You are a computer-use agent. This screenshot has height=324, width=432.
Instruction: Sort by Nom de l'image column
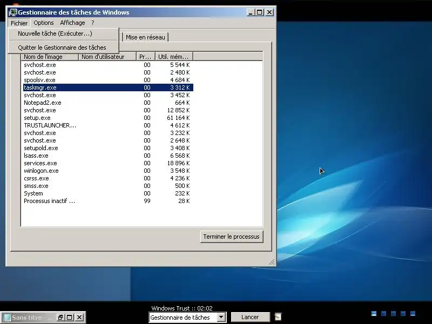point(50,57)
